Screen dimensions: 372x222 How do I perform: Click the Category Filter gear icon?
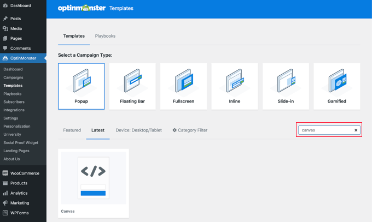click(175, 130)
